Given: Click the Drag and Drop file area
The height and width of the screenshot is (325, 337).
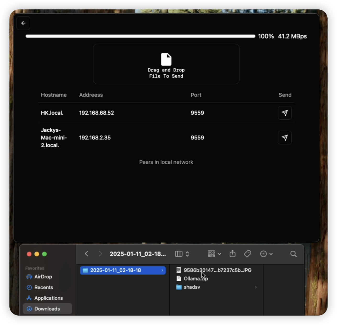Looking at the screenshot, I should 166,64.
